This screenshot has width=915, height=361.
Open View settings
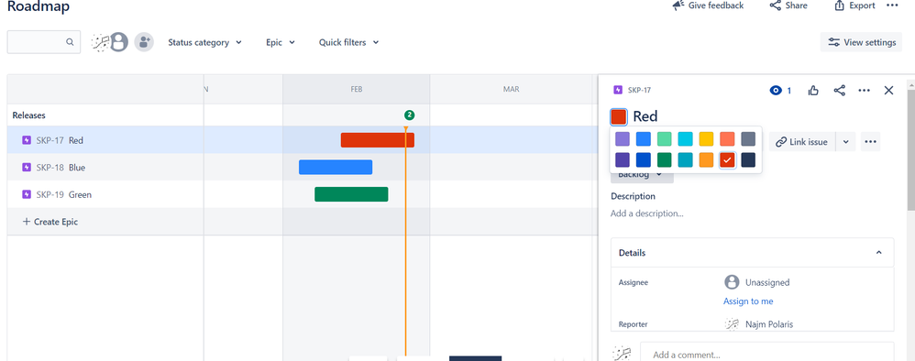pos(861,42)
